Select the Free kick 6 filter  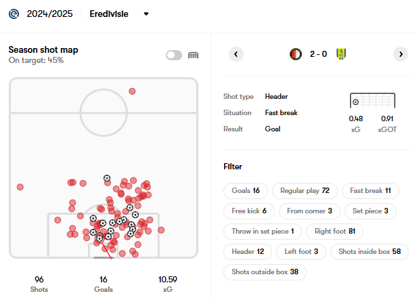pyautogui.click(x=249, y=211)
